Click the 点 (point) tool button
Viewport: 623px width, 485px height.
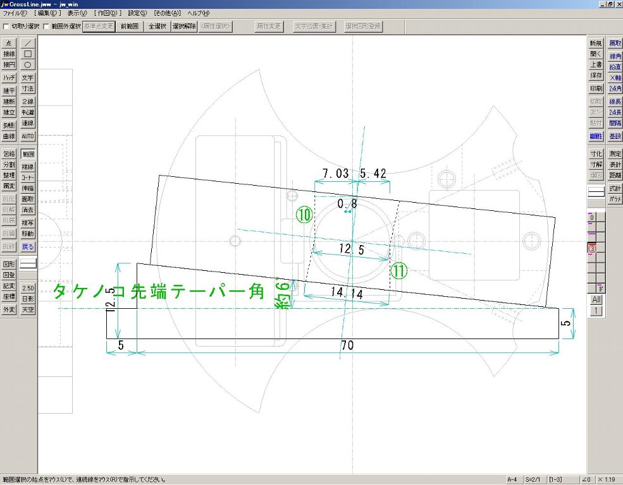9,43
